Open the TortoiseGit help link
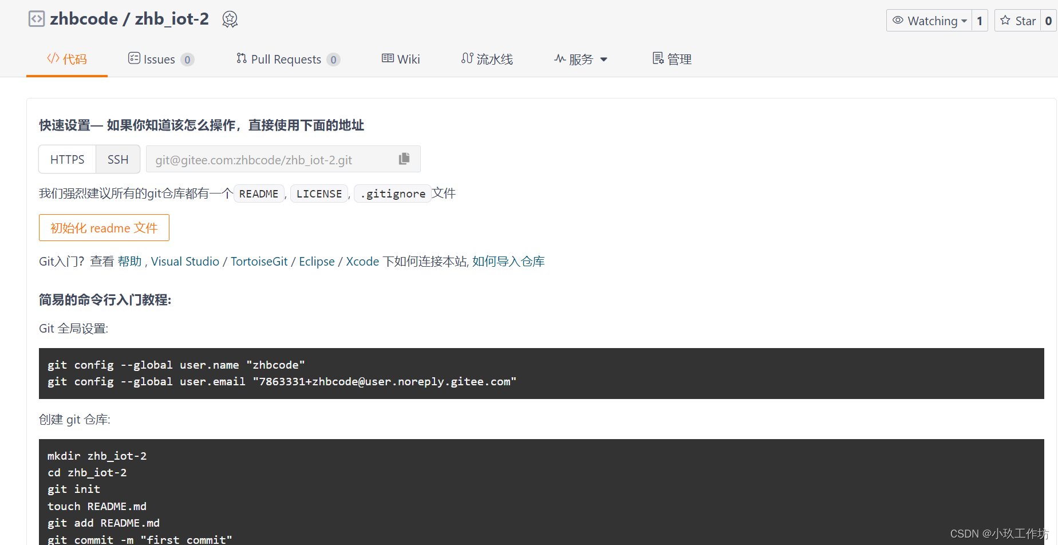This screenshot has width=1058, height=545. (x=259, y=261)
